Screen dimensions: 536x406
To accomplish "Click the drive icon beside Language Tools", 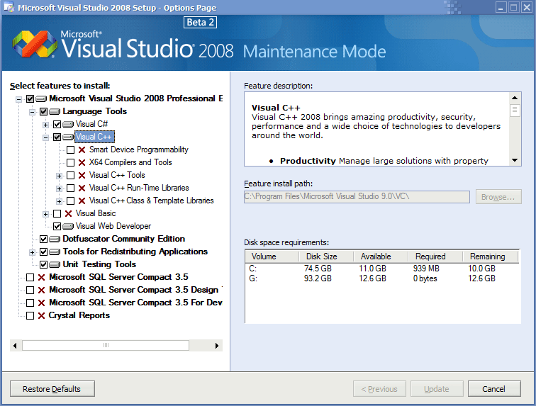I will click(x=55, y=111).
